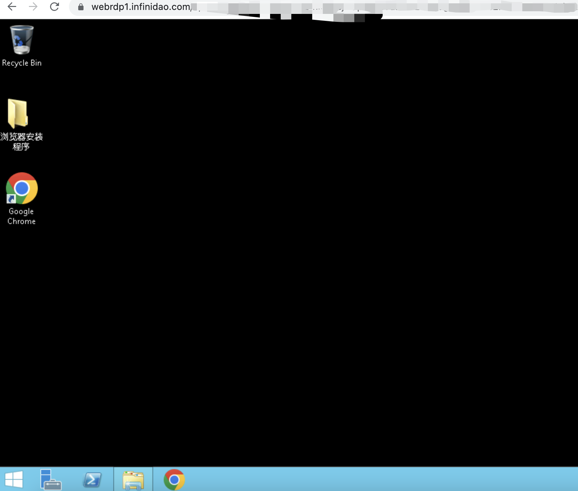Open File Explorer from the taskbar
This screenshot has height=491, width=578.
pyautogui.click(x=133, y=480)
